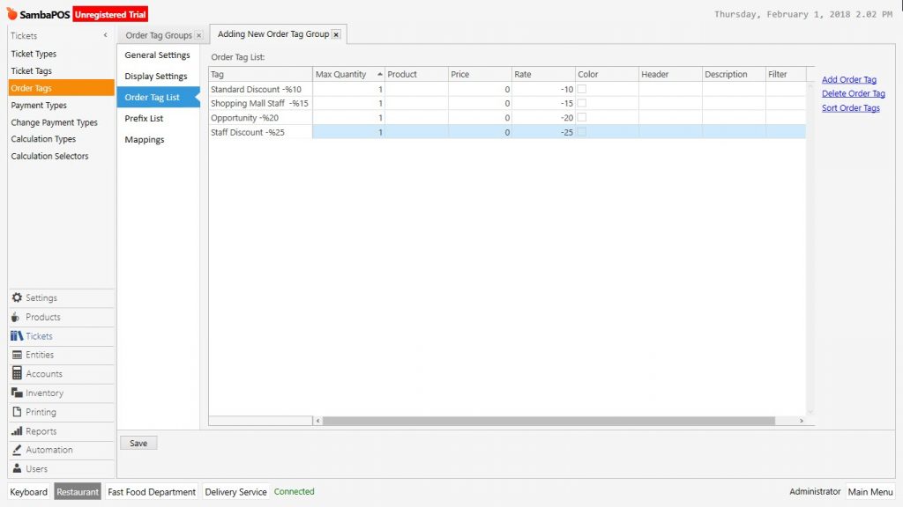Open the Automation section icon

click(x=17, y=450)
